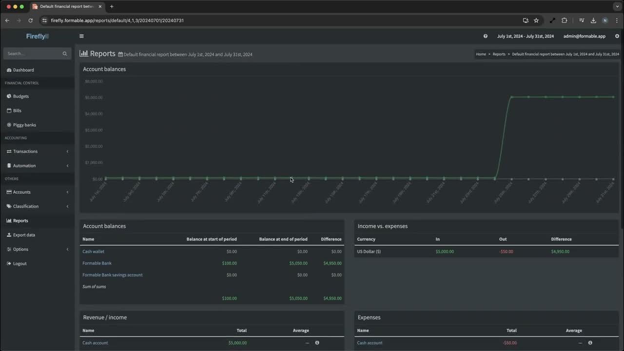624x351 pixels.
Task: Click the $5,000.00 In value in Income vs. expenses
Action: click(x=445, y=252)
